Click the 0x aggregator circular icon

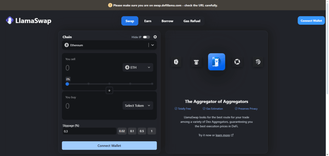[x=237, y=62]
